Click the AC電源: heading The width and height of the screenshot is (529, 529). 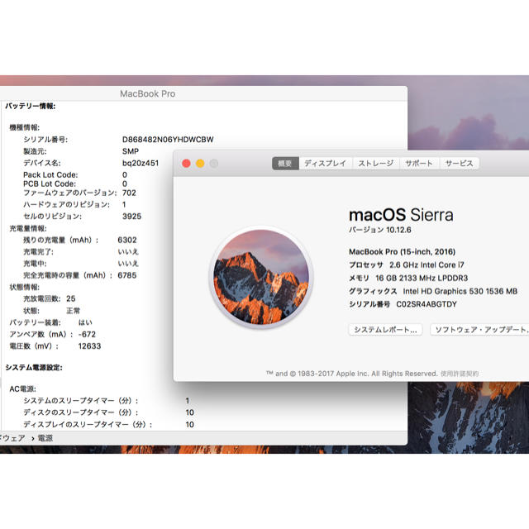[22, 389]
